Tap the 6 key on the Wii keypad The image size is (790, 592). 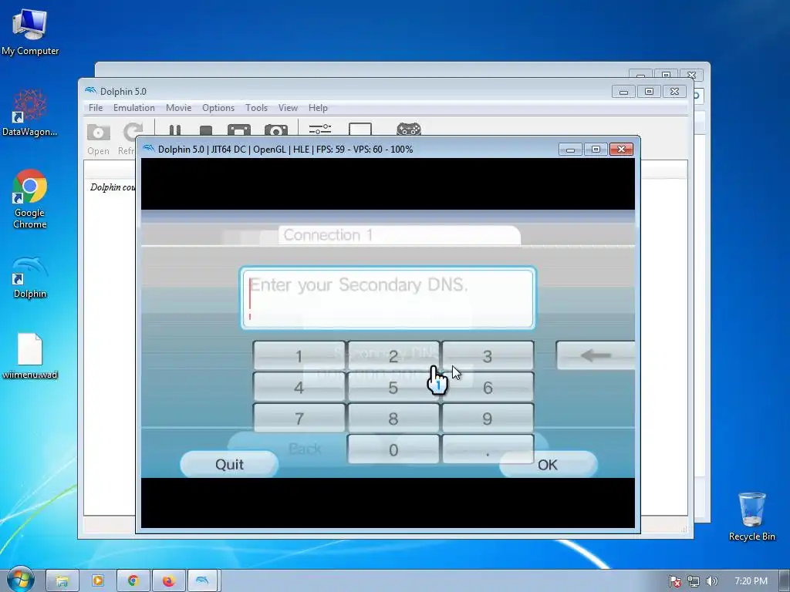pos(488,387)
